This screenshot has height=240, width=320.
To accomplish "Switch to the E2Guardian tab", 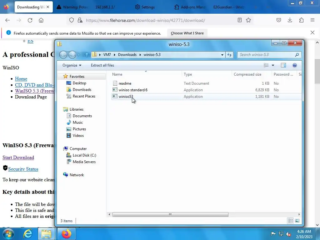I will click(228, 7).
